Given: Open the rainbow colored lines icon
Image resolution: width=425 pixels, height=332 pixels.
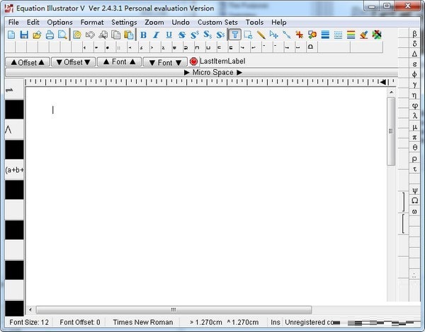Looking at the screenshot, I should (351, 35).
